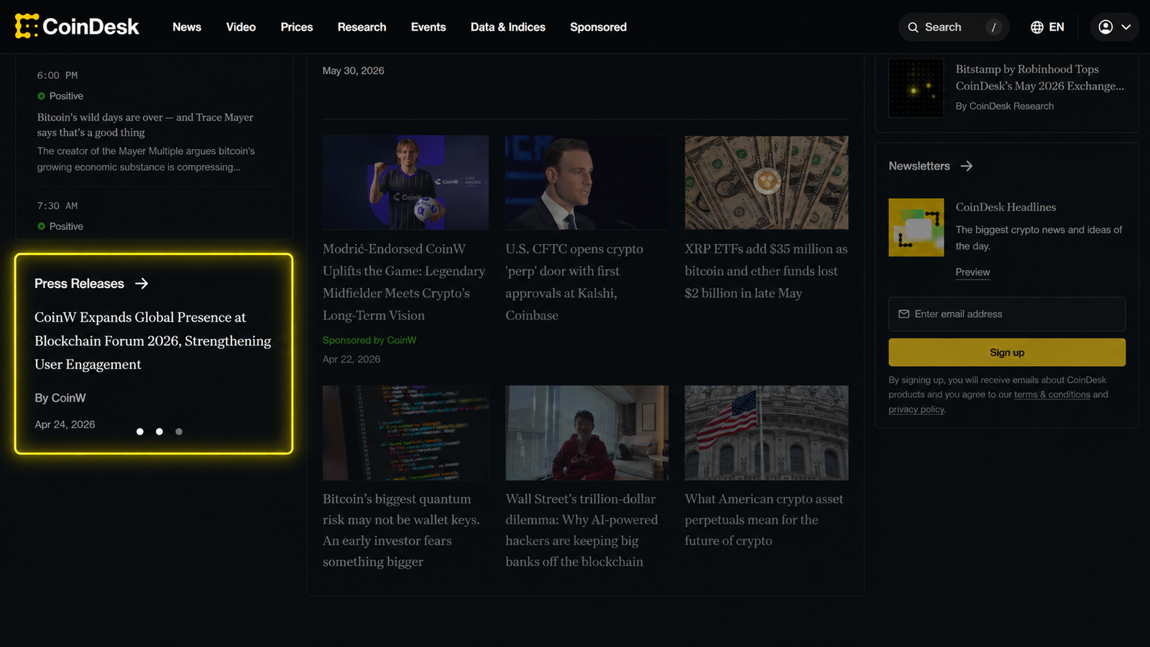Image resolution: width=1150 pixels, height=647 pixels.
Task: Click the Positive sentiment tag under 6:00 PM
Action: point(60,96)
